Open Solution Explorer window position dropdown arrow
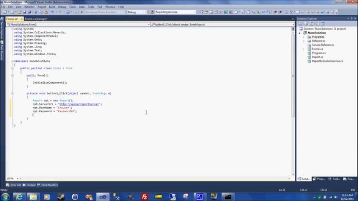Image resolution: width=358 pixels, height=201 pixels. pyautogui.click(x=348, y=18)
